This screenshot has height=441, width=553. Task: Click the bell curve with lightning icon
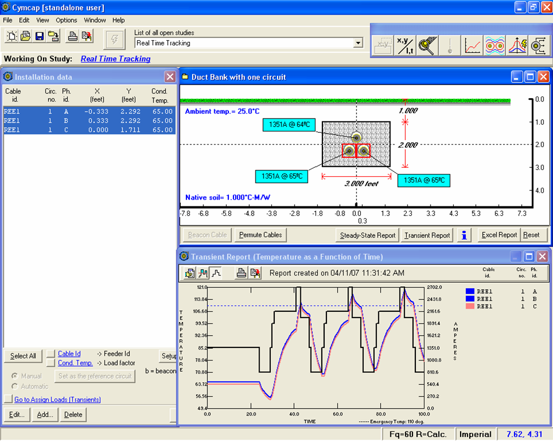point(517,45)
